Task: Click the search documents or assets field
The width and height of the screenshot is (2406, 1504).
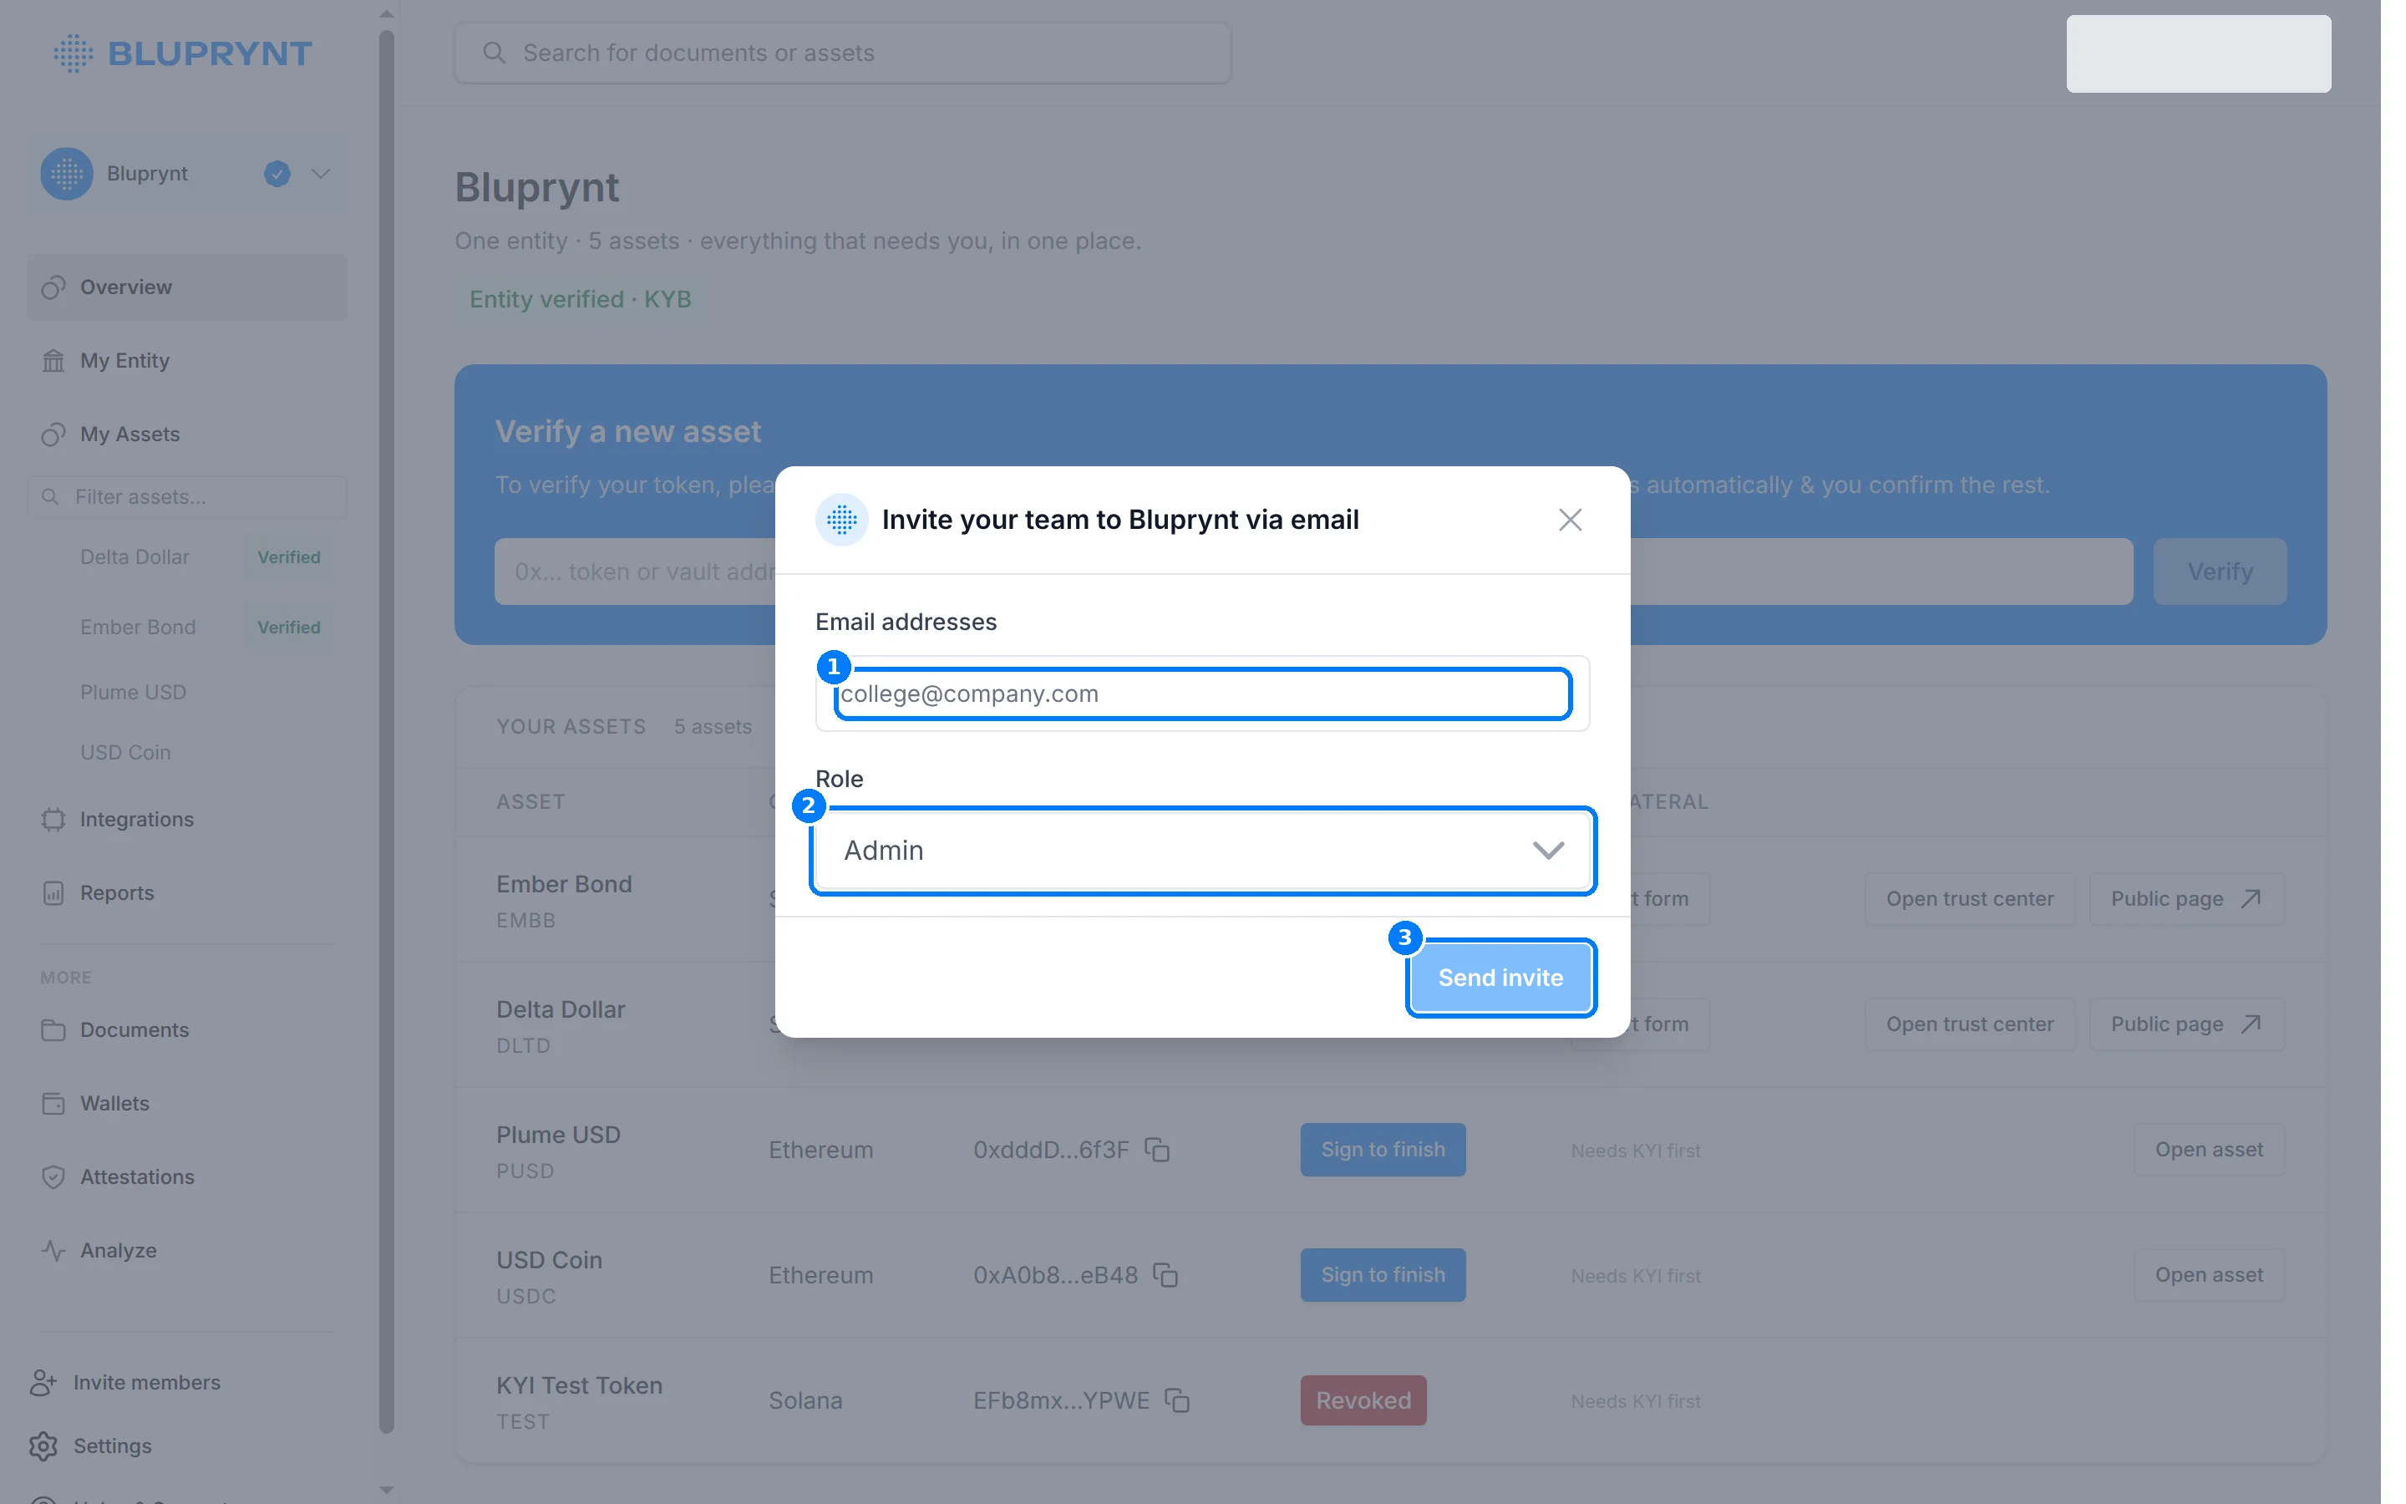Action: 842,53
